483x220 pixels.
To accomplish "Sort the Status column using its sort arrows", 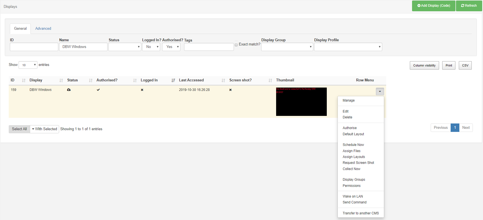I will pyautogui.click(x=91, y=81).
